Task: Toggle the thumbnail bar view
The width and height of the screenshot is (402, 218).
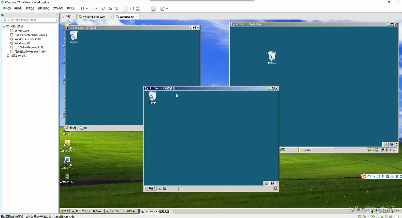Action: pyautogui.click(x=132, y=9)
